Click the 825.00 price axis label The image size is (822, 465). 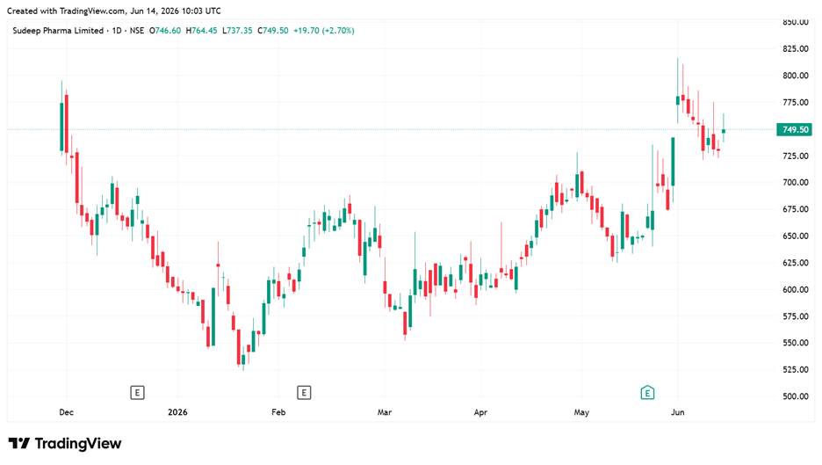tap(796, 49)
